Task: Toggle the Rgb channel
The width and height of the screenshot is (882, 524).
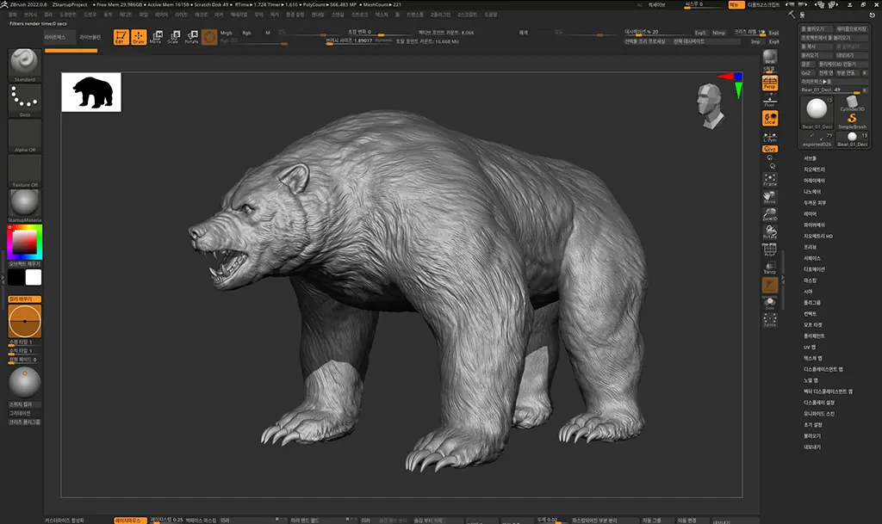Action: pos(246,34)
